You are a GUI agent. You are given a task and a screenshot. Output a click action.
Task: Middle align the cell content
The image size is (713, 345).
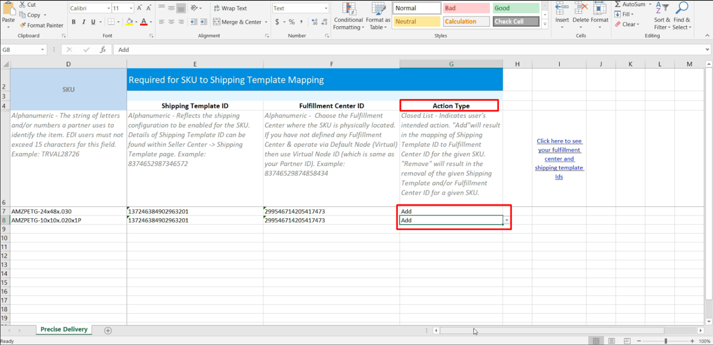pyautogui.click(x=171, y=8)
